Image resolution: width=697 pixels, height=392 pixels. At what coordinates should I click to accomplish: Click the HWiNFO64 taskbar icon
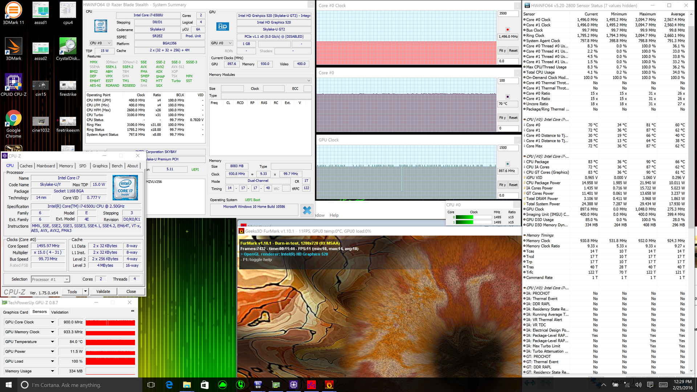[258, 385]
